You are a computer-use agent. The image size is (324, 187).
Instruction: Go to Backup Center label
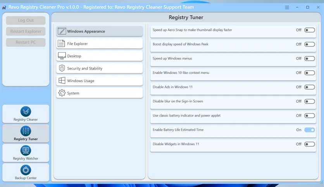pyautogui.click(x=26, y=178)
